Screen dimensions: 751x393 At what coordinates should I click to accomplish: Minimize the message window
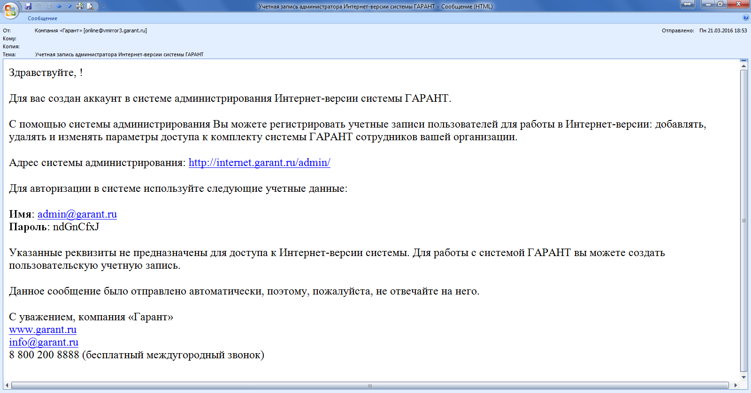[x=708, y=4]
